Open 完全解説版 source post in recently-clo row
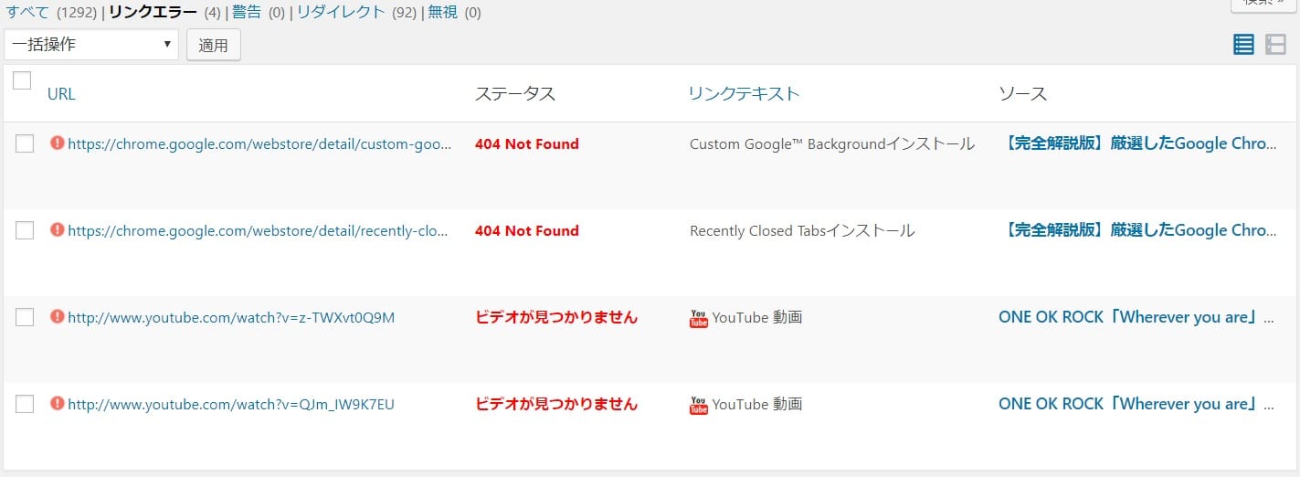 point(1138,230)
